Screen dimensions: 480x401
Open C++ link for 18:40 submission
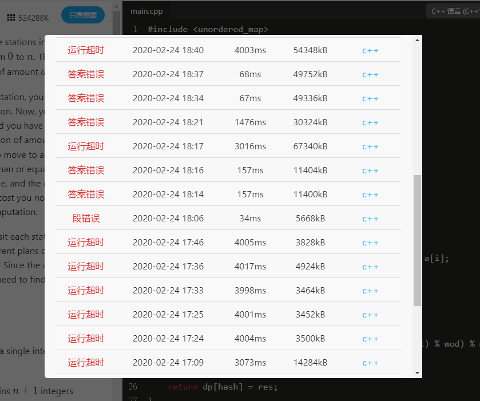tap(370, 50)
